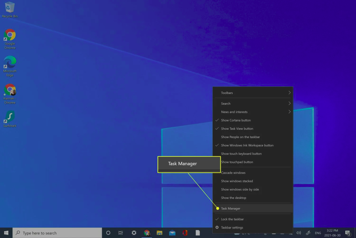Choose Task Manager from context menu
Screen dimensions: 356x238
click(x=230, y=208)
